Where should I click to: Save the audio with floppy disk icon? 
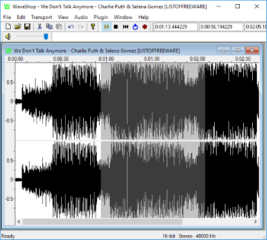point(27,27)
